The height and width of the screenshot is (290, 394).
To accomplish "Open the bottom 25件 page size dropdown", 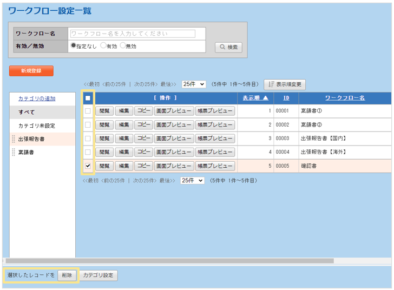I will [192, 180].
